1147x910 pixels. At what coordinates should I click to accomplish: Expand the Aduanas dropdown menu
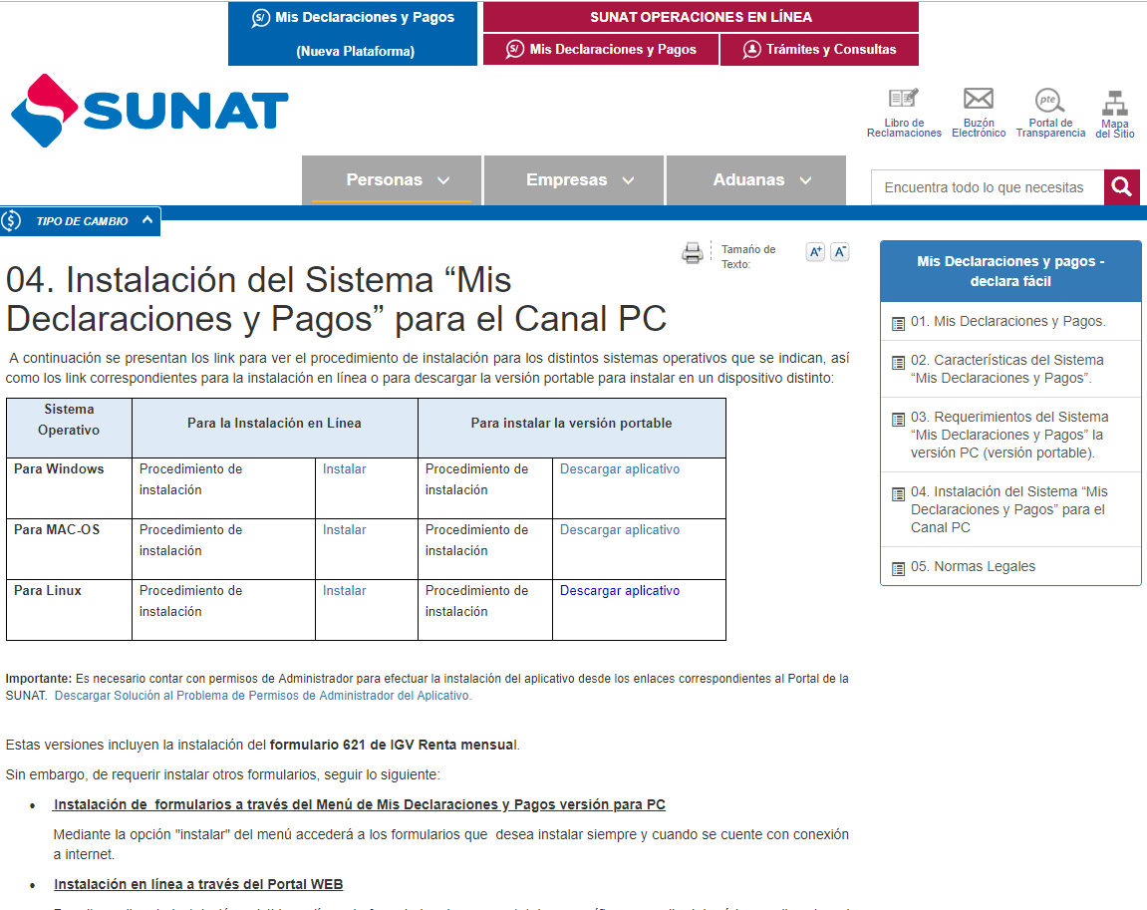(x=755, y=179)
